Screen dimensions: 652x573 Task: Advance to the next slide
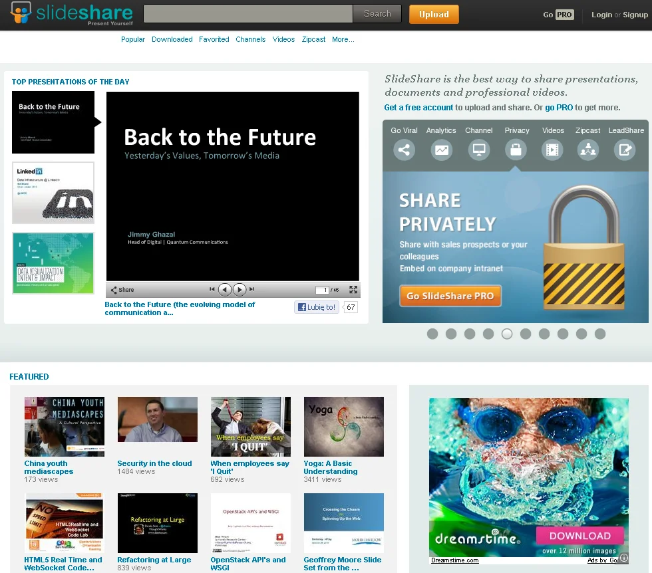coord(240,289)
